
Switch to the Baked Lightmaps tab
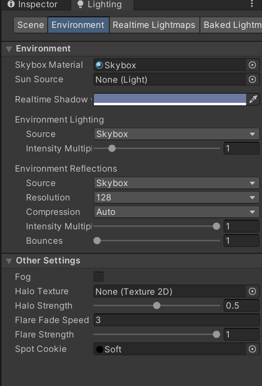coord(231,25)
